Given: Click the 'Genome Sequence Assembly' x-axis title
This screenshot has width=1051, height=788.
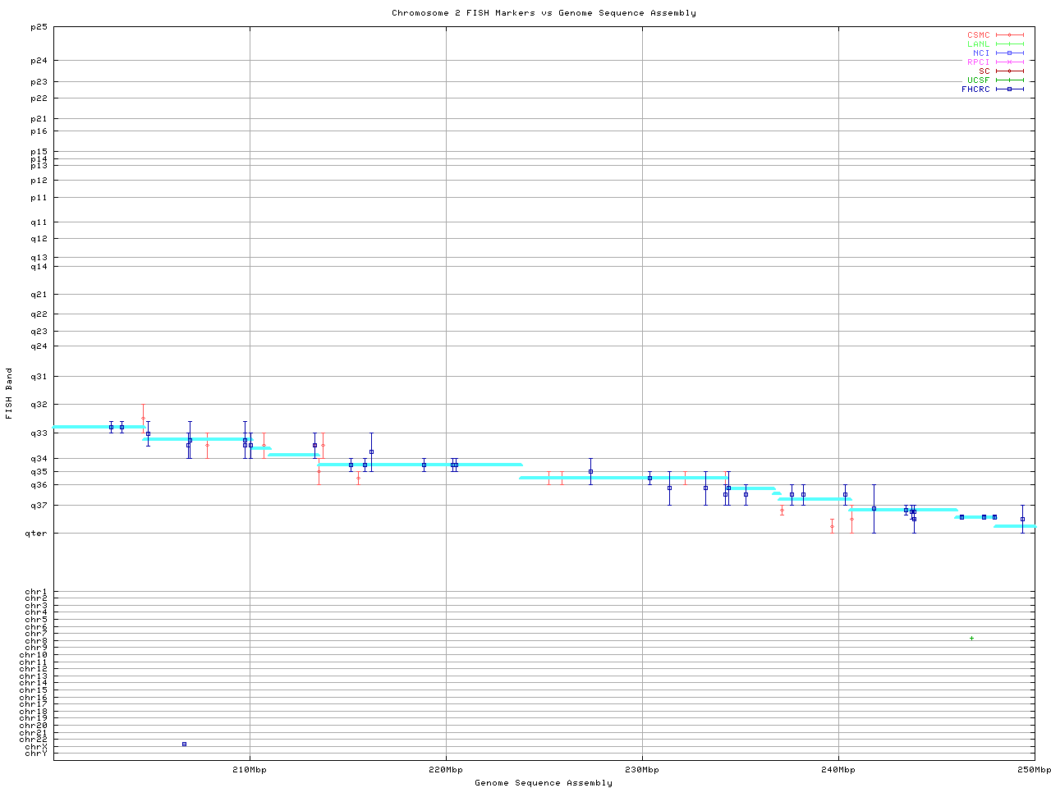Looking at the screenshot, I should pyautogui.click(x=544, y=783).
